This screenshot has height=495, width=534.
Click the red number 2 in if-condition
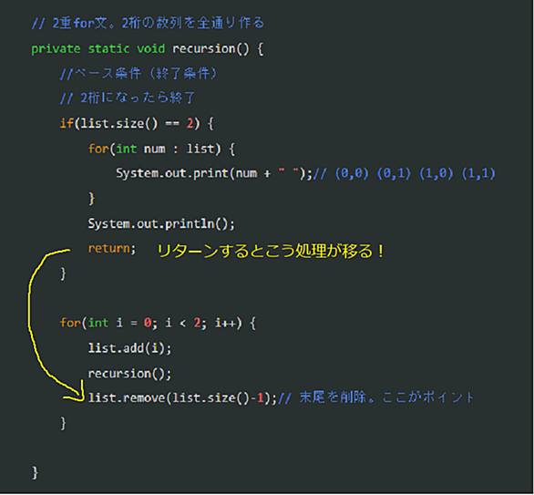click(190, 123)
